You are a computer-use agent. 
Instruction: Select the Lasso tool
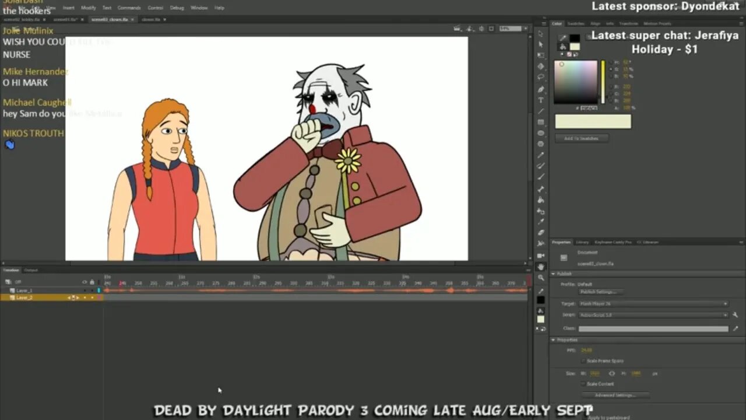tap(541, 77)
